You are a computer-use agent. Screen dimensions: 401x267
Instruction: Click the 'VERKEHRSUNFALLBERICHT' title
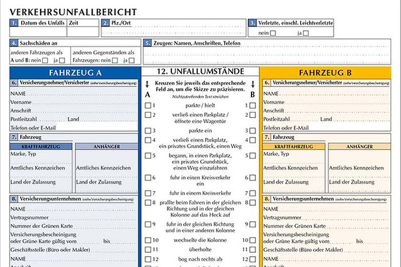[73, 12]
